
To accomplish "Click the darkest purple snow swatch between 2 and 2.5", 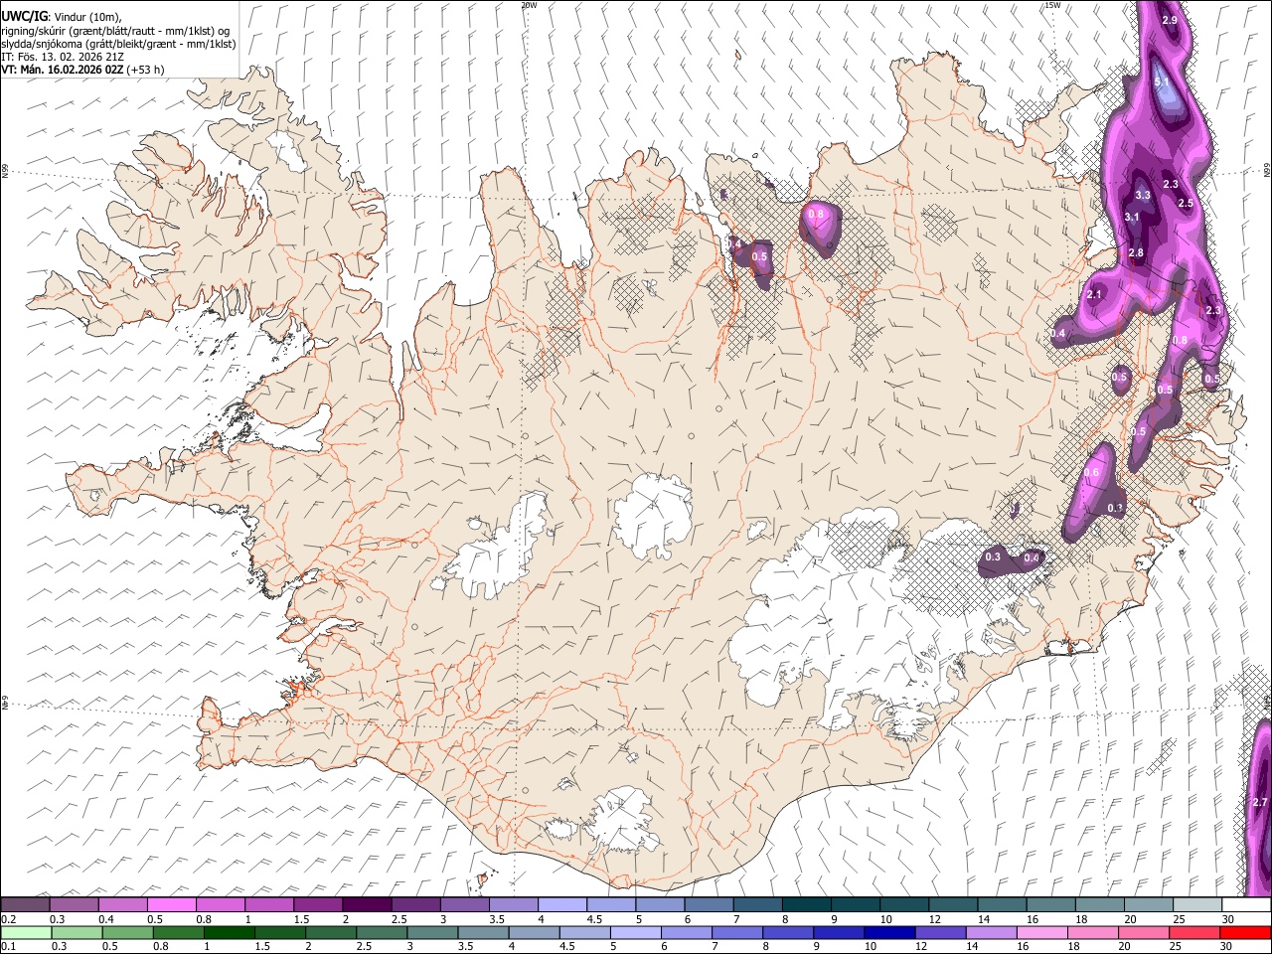I will click(x=367, y=905).
